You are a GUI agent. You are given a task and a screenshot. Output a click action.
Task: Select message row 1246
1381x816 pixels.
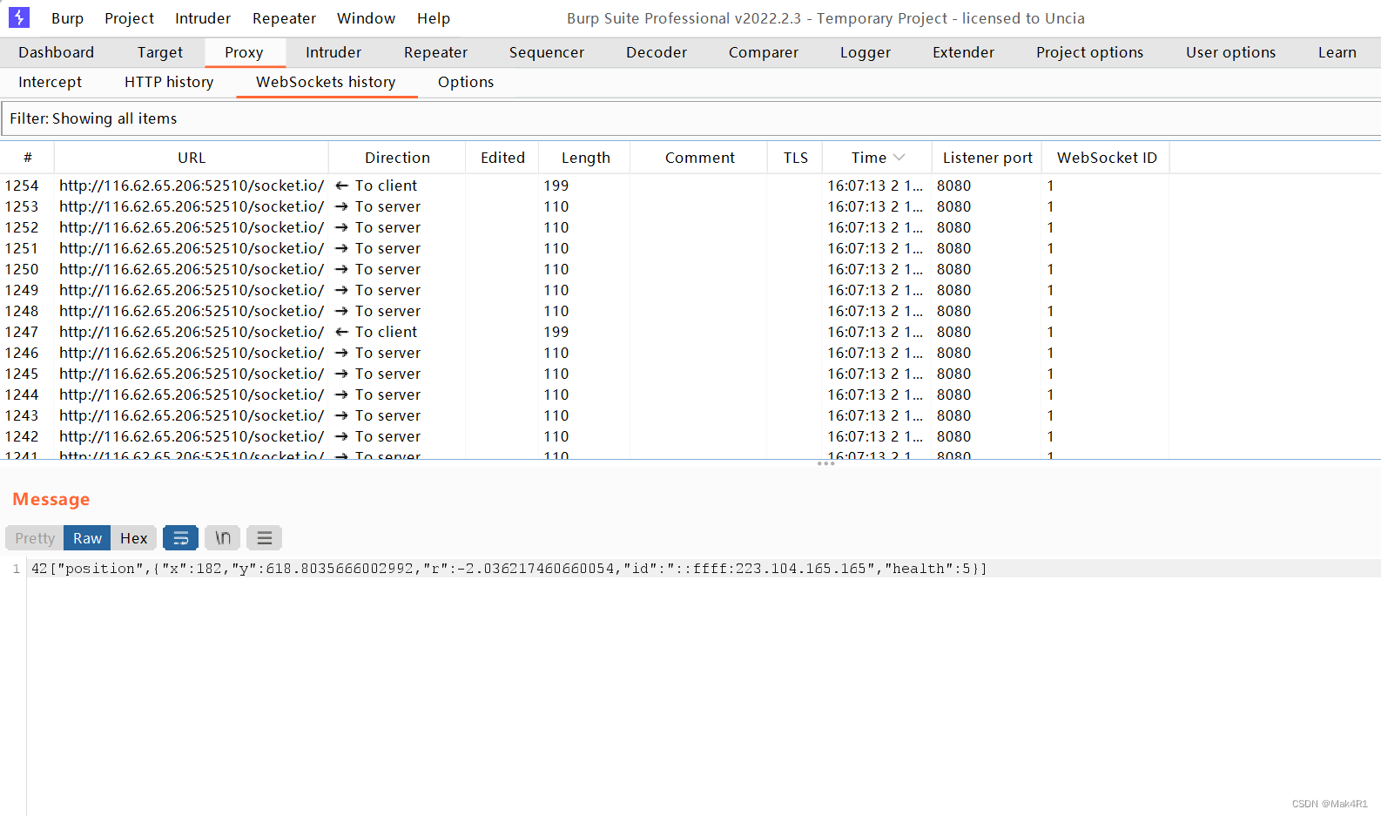pos(585,353)
